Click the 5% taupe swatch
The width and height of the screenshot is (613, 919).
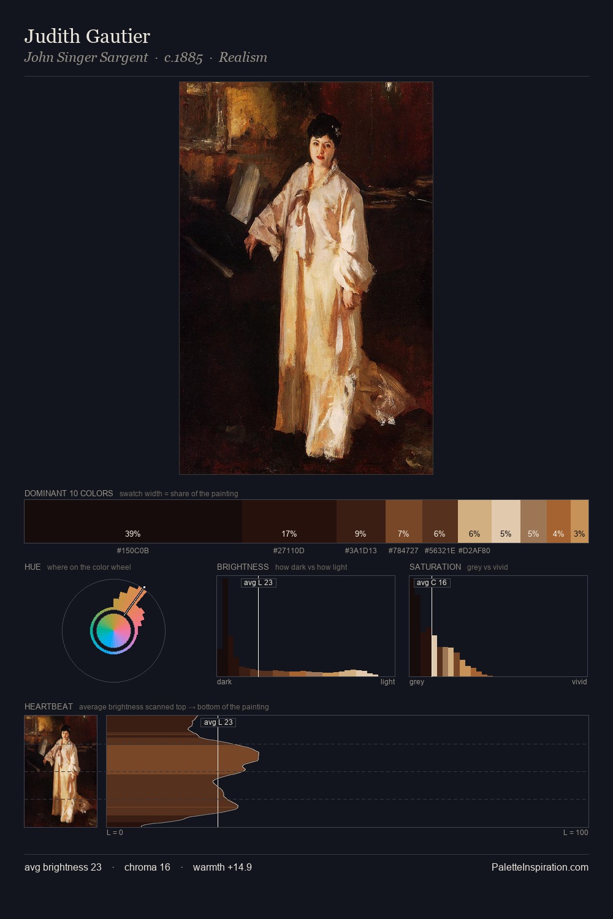(533, 521)
